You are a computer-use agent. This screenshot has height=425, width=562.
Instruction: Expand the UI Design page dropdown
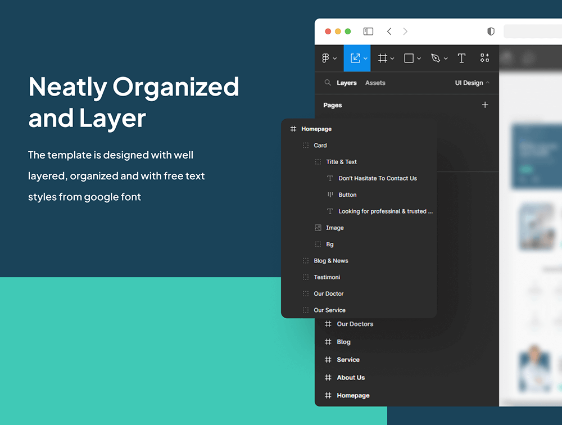[x=472, y=83]
